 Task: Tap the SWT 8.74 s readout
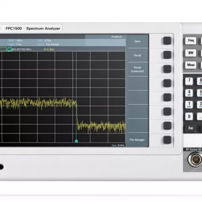tap(44, 40)
